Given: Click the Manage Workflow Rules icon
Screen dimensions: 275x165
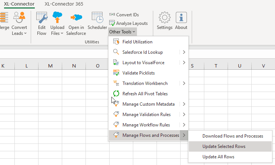Looking at the screenshot, I should pyautogui.click(x=116, y=125).
